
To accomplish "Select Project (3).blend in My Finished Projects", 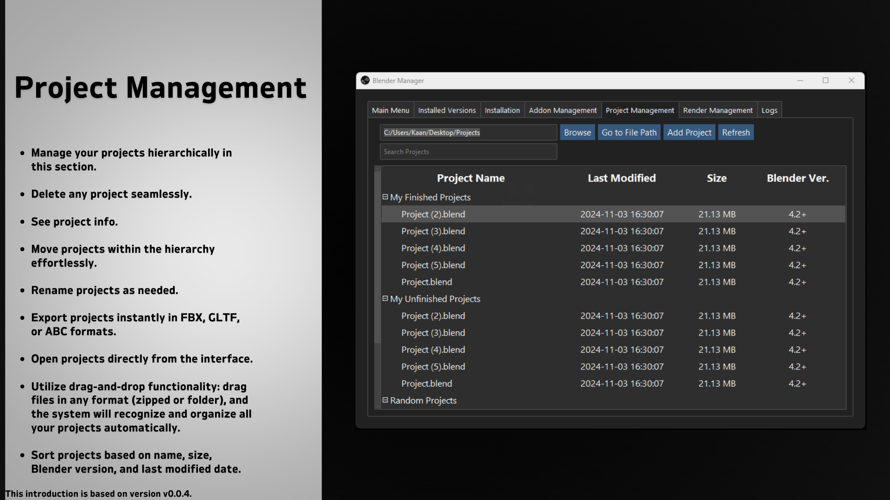I will tap(433, 231).
